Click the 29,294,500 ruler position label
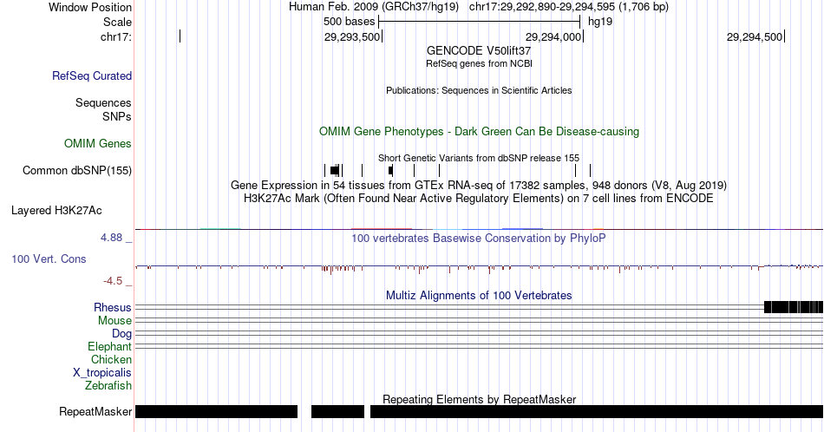This screenshot has height=432, width=824. point(754,36)
